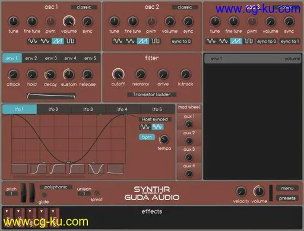Open the presets button

pyautogui.click(x=287, y=198)
